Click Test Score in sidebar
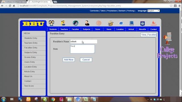182x102 pixels. pyautogui.click(x=29, y=86)
